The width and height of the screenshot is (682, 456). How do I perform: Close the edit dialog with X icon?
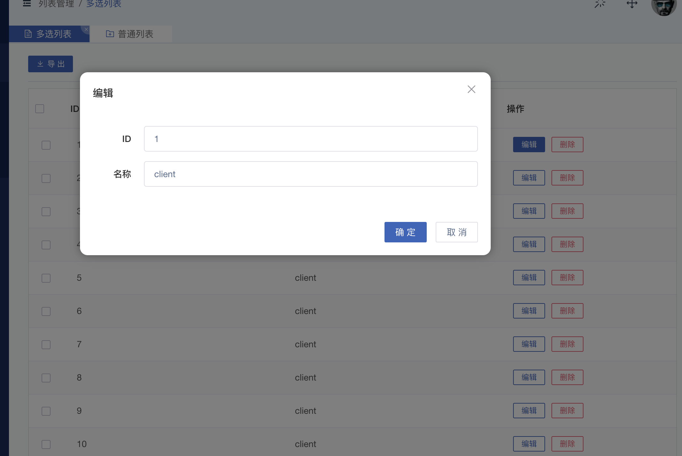[471, 89]
